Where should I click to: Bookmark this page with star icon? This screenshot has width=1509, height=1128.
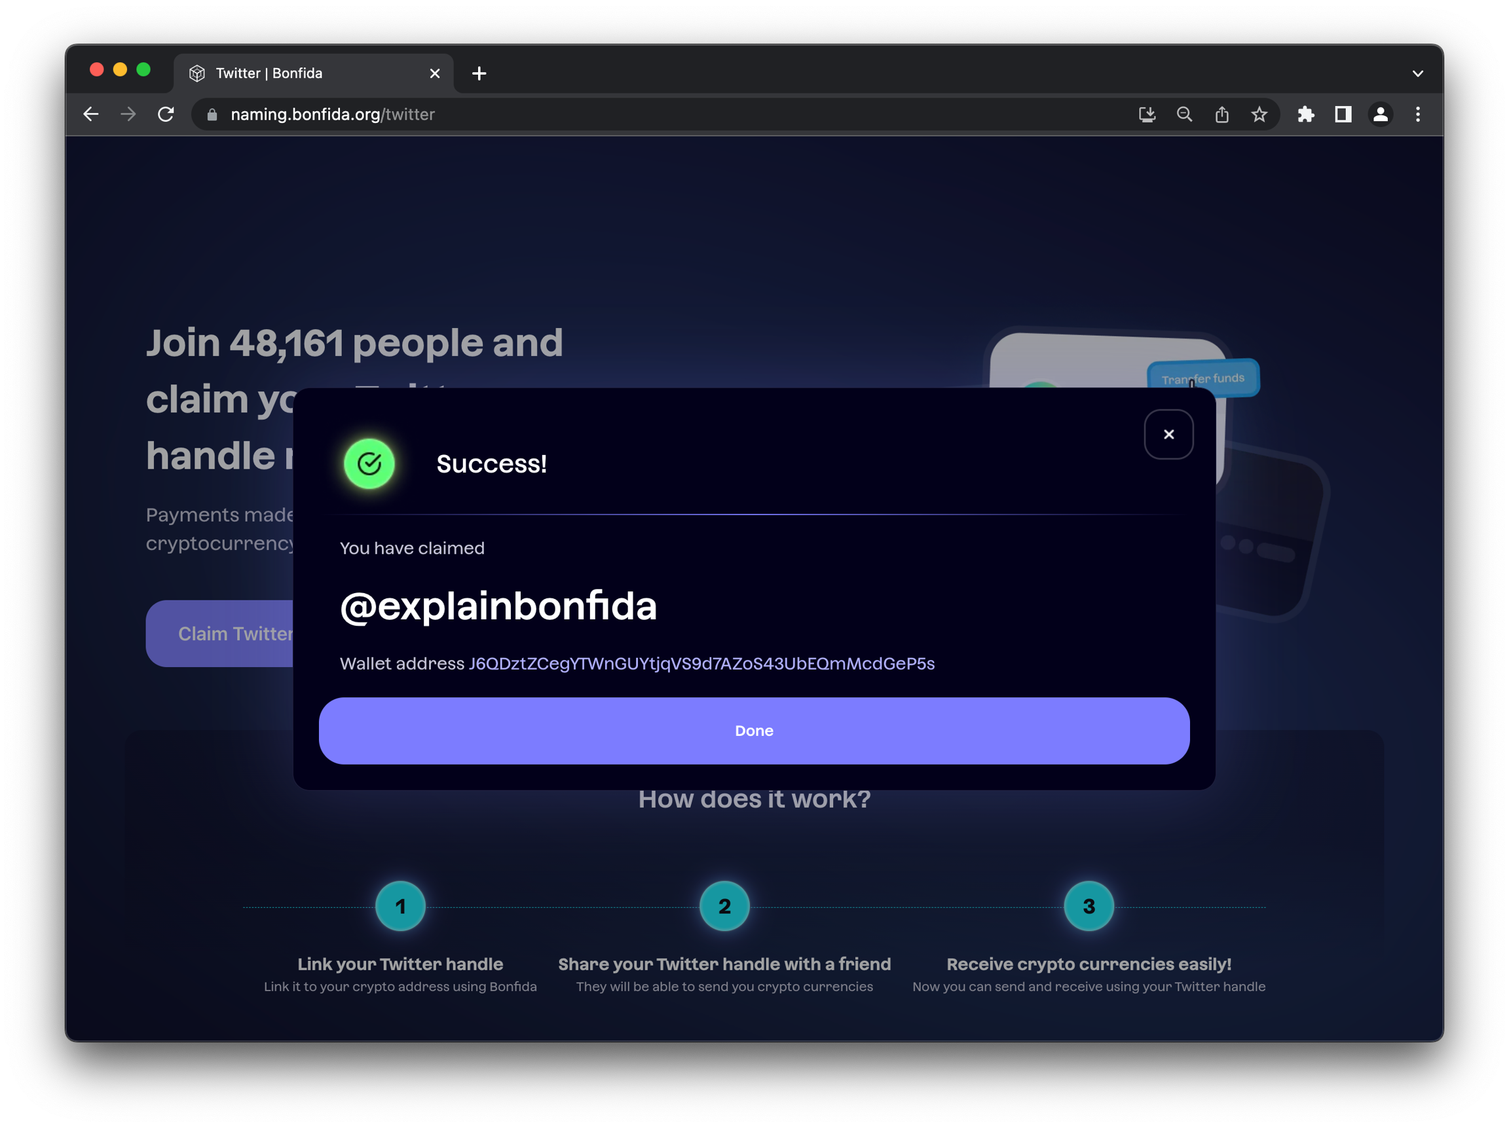1259,115
